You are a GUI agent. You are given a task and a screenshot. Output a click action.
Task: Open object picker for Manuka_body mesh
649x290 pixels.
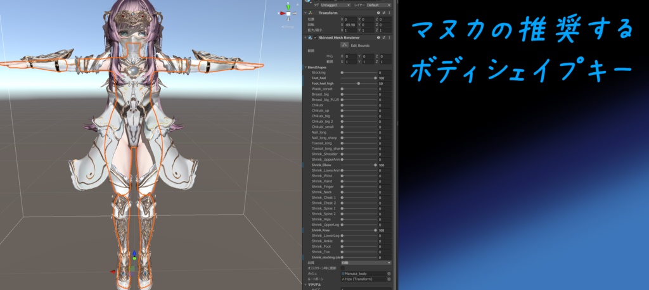coord(389,274)
